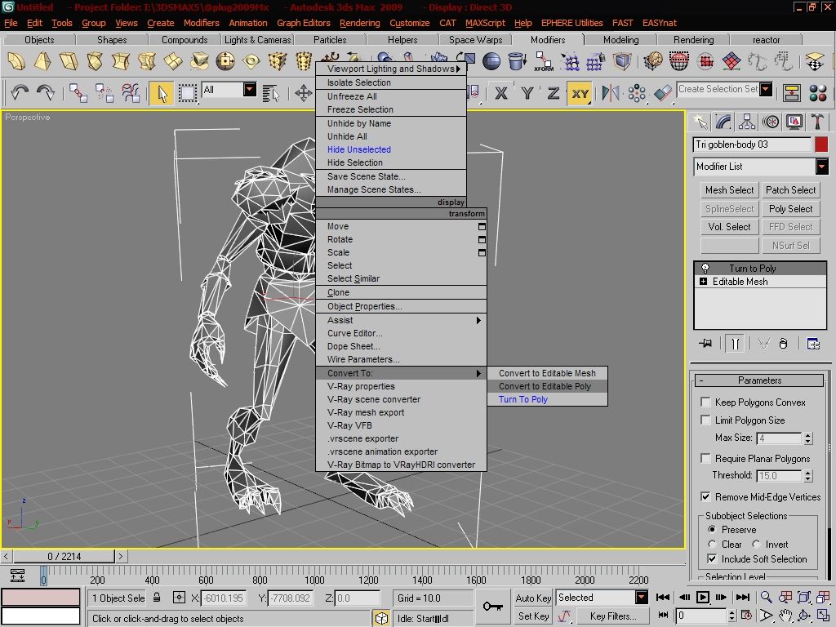Click the Mirror tool icon

coord(611,93)
